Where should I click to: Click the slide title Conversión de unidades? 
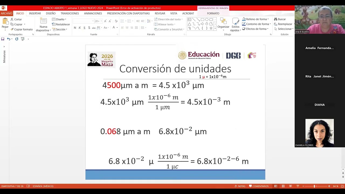point(175,69)
